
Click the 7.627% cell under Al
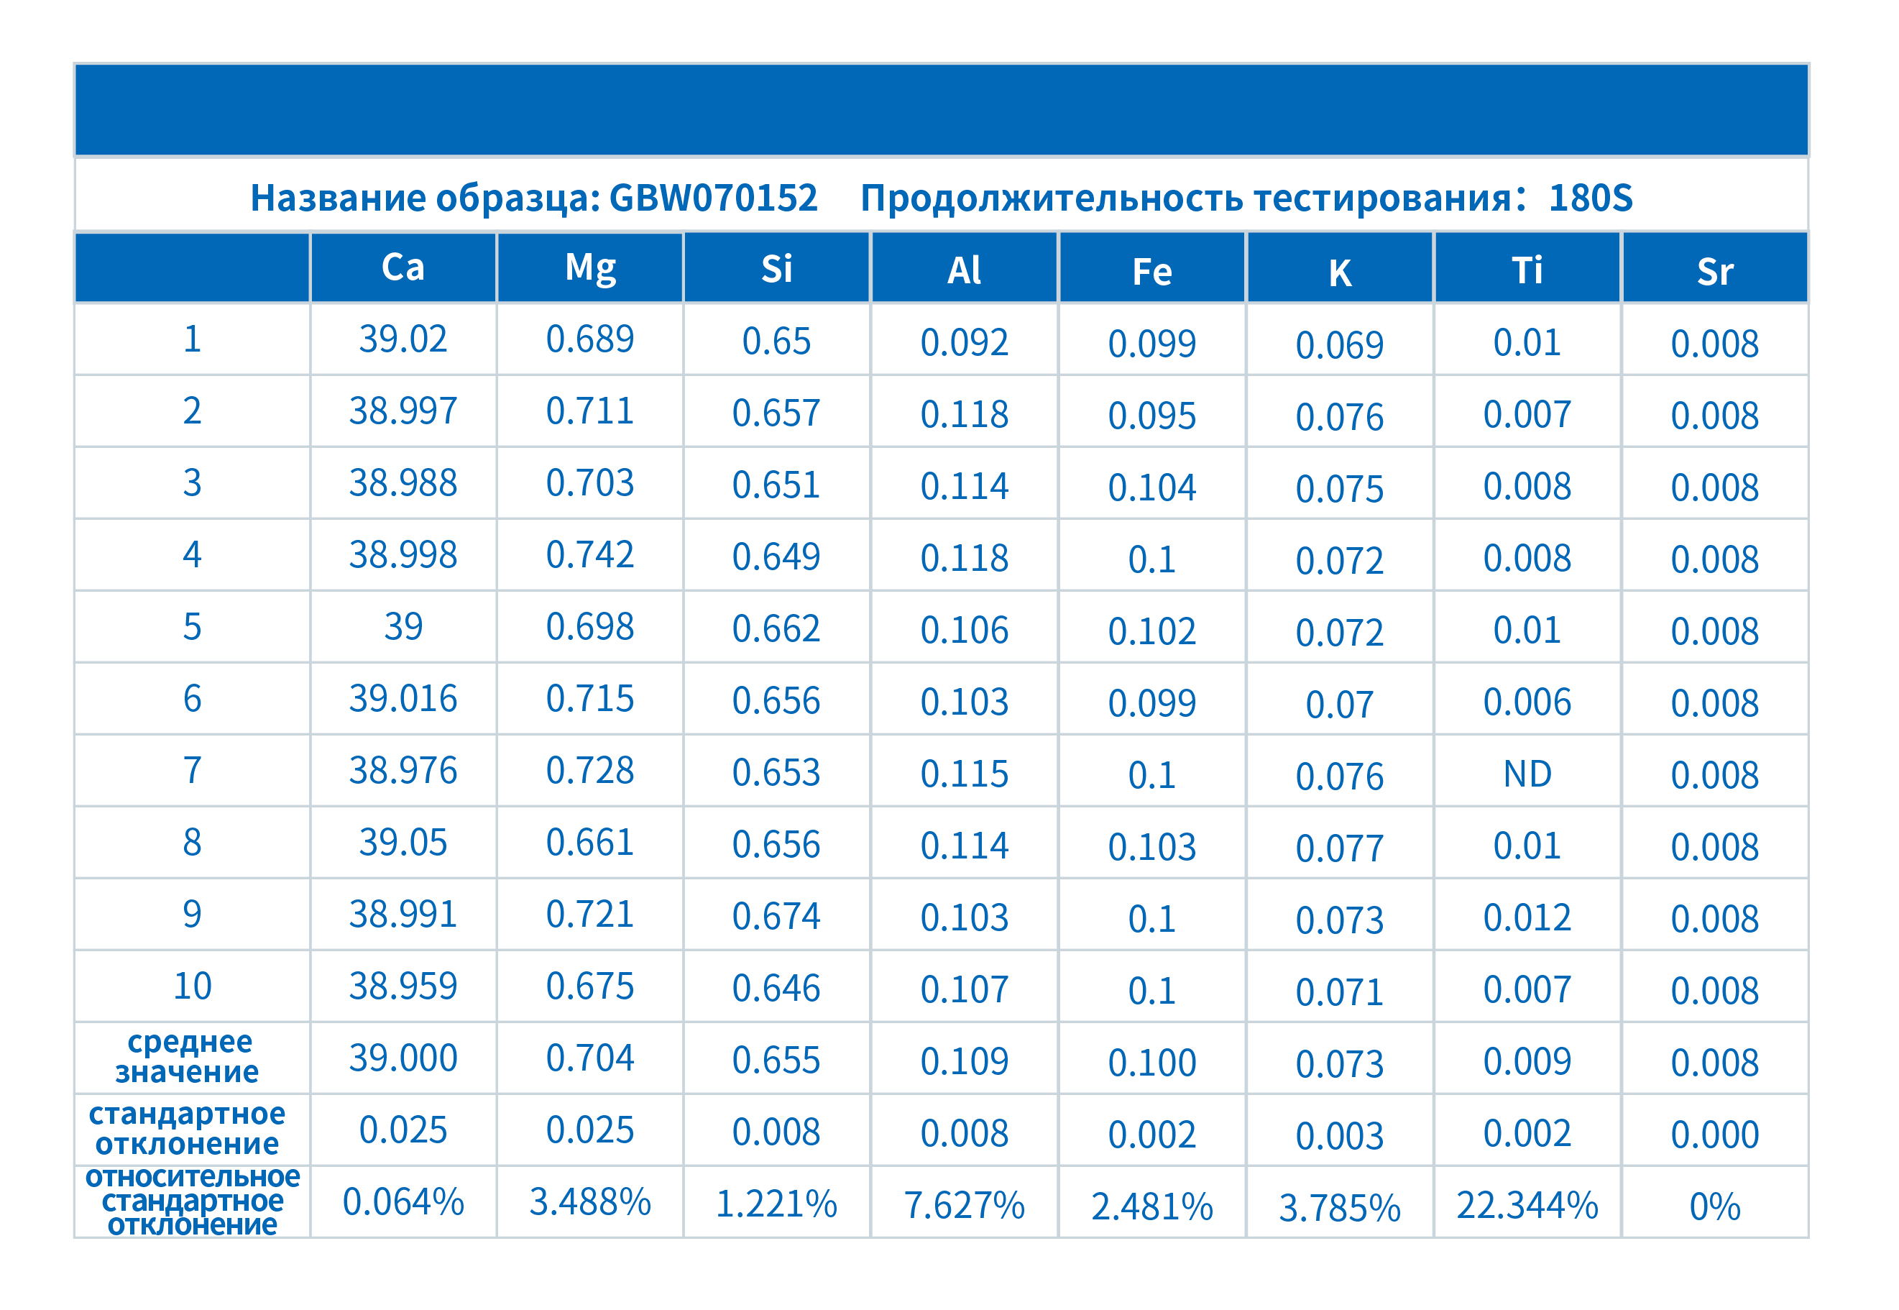tap(964, 1205)
